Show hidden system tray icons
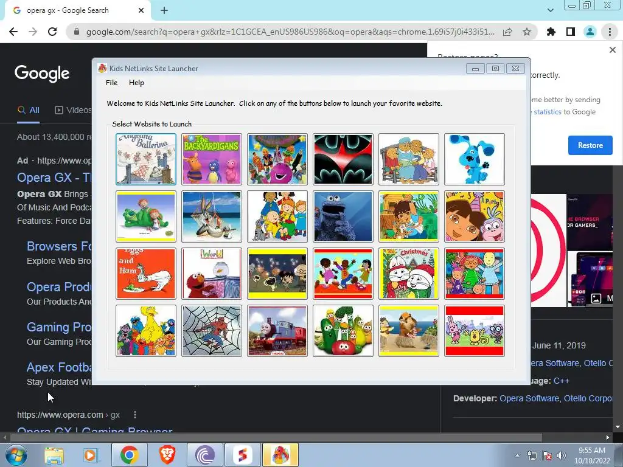623x467 pixels. coord(517,455)
